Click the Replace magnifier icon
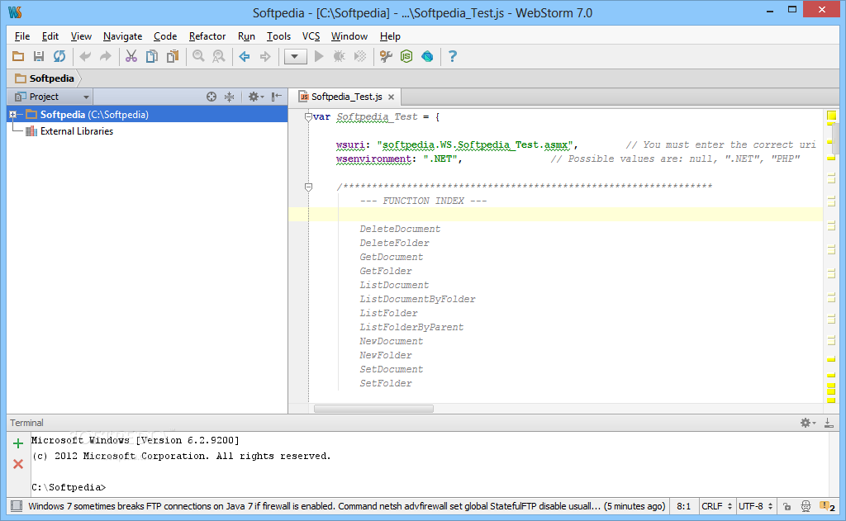The height and width of the screenshot is (521, 846). [x=218, y=56]
